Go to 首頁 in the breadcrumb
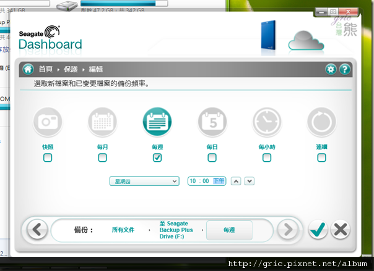The height and width of the screenshot is (271, 374). click(46, 69)
